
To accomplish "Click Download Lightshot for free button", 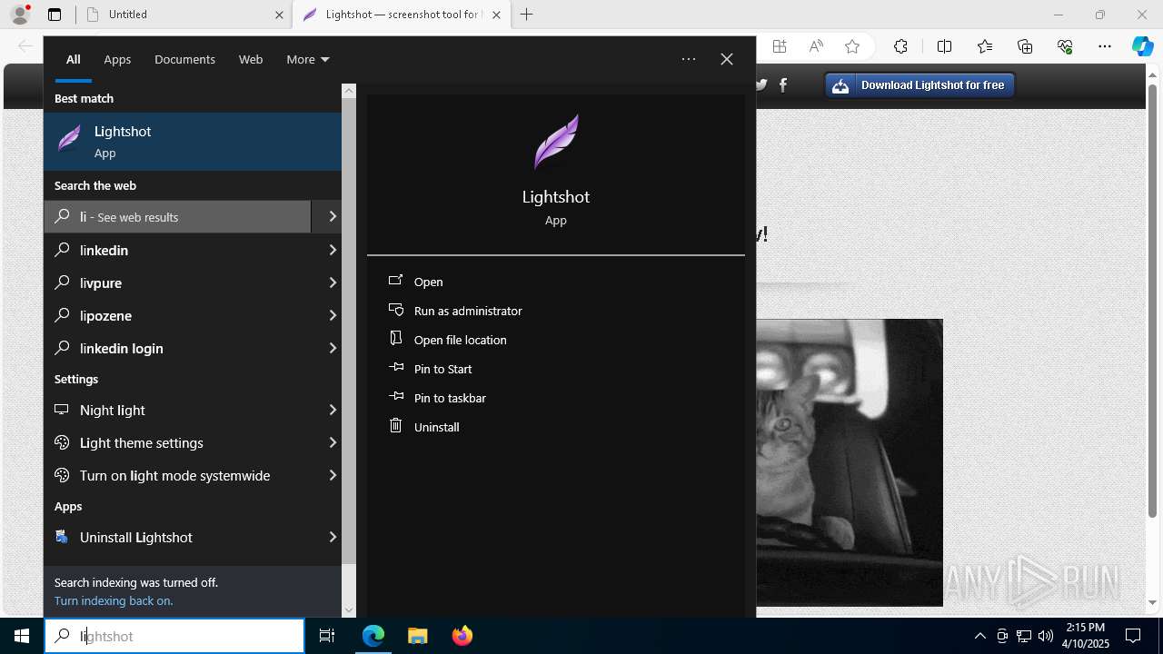I will click(919, 85).
